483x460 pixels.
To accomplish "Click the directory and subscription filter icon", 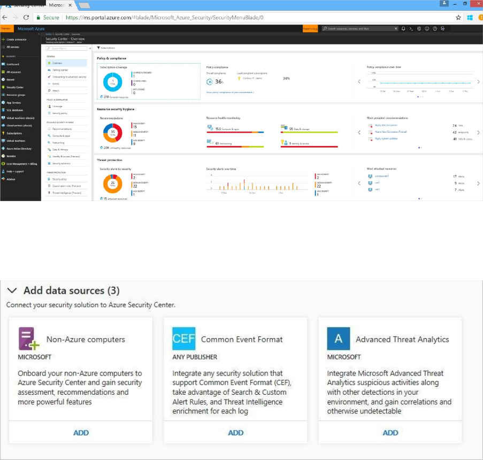I will (443, 29).
